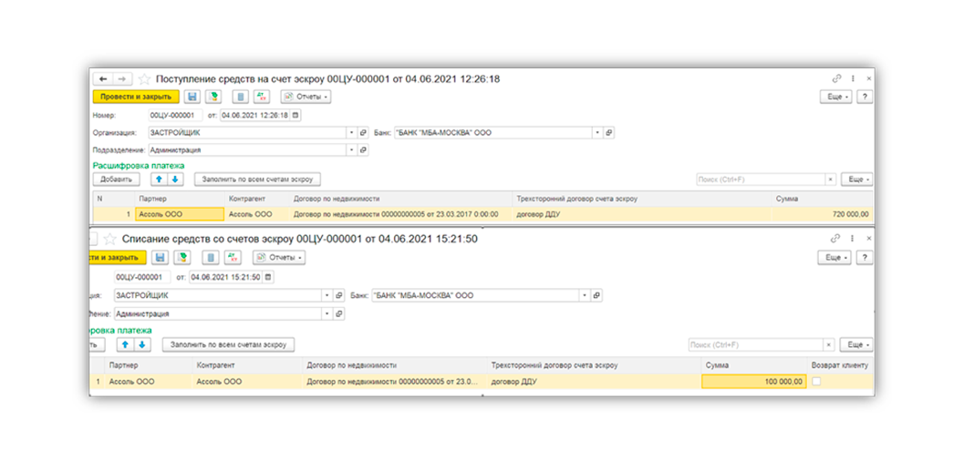This screenshot has height=462, width=964.
Task: Select sum cell 100 000,00 in Списание table
Action: (754, 382)
